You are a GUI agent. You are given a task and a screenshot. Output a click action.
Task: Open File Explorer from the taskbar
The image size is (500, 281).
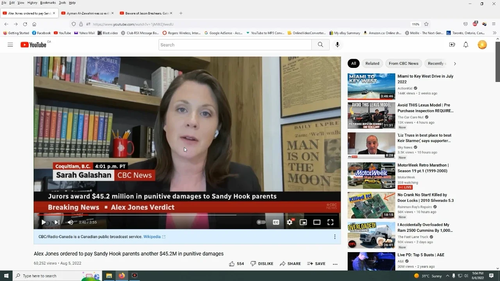[x=109, y=276]
